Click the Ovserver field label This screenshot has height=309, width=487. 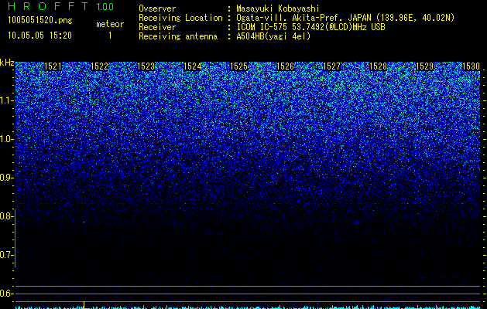(x=157, y=8)
